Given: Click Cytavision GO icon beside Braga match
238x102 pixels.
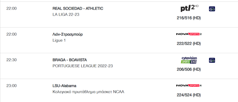Looking at the screenshot, I should click(x=212, y=60).
